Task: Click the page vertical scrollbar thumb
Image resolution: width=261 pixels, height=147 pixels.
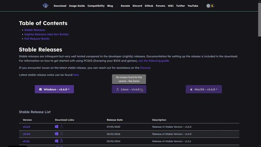Action: (x=259, y=20)
